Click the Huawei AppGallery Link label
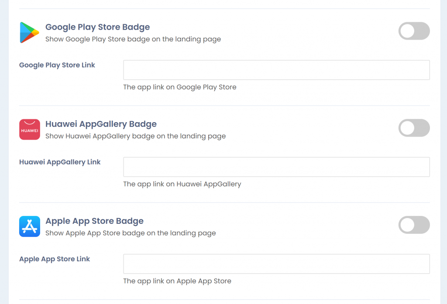Image resolution: width=447 pixels, height=304 pixels. point(60,162)
